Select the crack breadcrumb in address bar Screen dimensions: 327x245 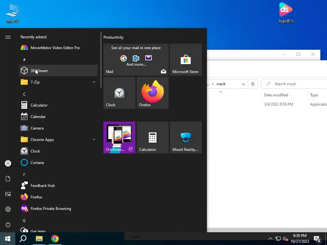click(x=221, y=84)
